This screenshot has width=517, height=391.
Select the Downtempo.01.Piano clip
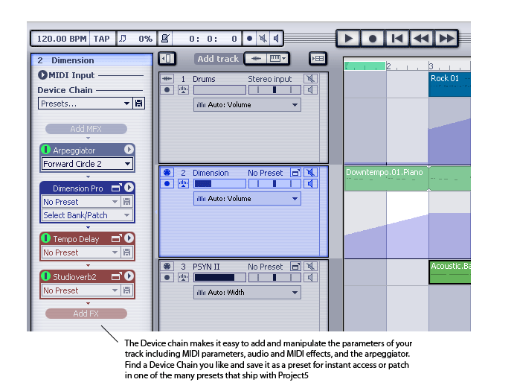coord(386,178)
